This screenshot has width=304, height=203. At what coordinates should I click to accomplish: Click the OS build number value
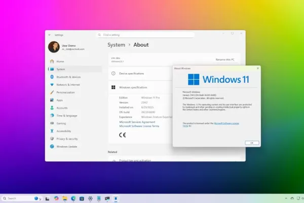(148, 112)
